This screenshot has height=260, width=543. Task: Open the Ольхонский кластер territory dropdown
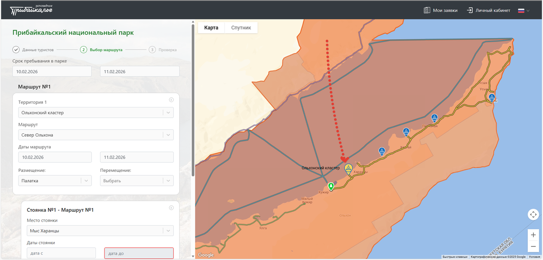tap(96, 113)
